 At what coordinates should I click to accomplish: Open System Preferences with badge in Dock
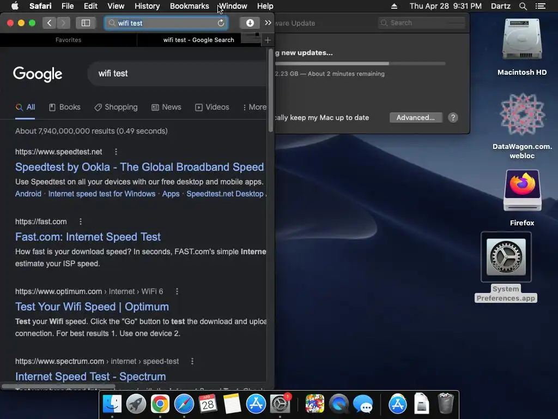[280, 404]
